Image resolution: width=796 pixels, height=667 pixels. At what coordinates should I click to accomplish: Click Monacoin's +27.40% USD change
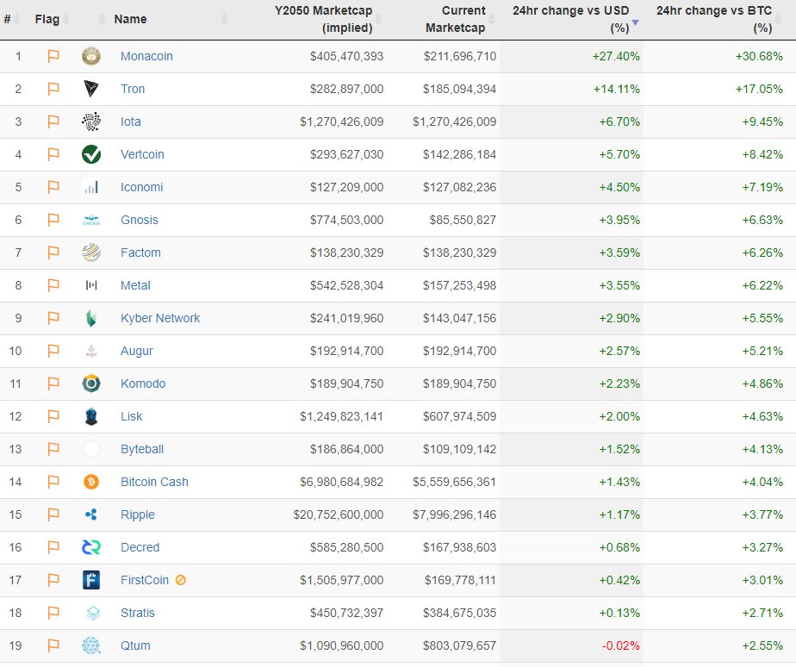click(x=616, y=56)
